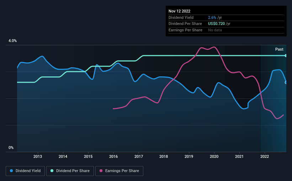Select the 2021 axis tick label
Image resolution: width=292 pixels, height=181 pixels.
point(239,156)
